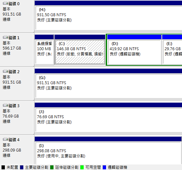Click the 連線 status of 磁碟 4

pos(6,155)
